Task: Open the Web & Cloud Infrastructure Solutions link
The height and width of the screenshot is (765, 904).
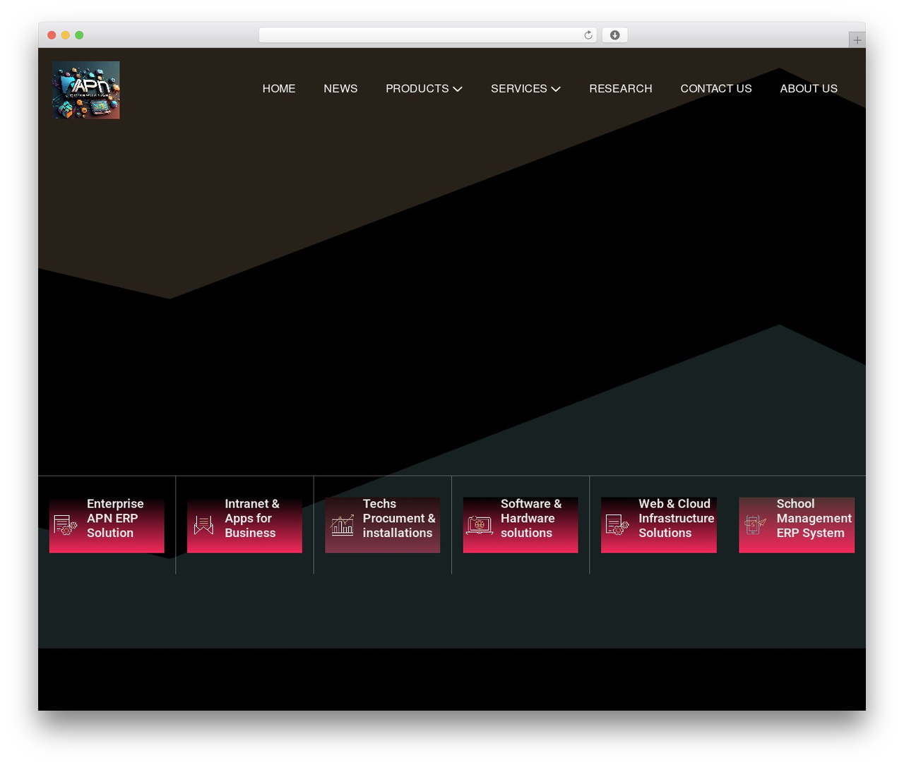Action: click(677, 518)
